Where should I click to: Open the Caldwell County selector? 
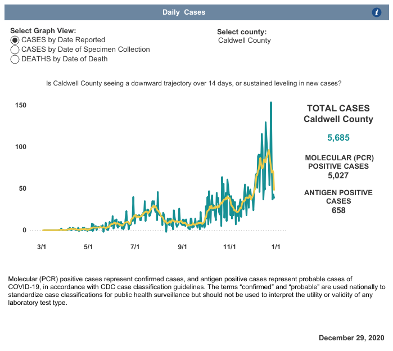[x=244, y=40]
